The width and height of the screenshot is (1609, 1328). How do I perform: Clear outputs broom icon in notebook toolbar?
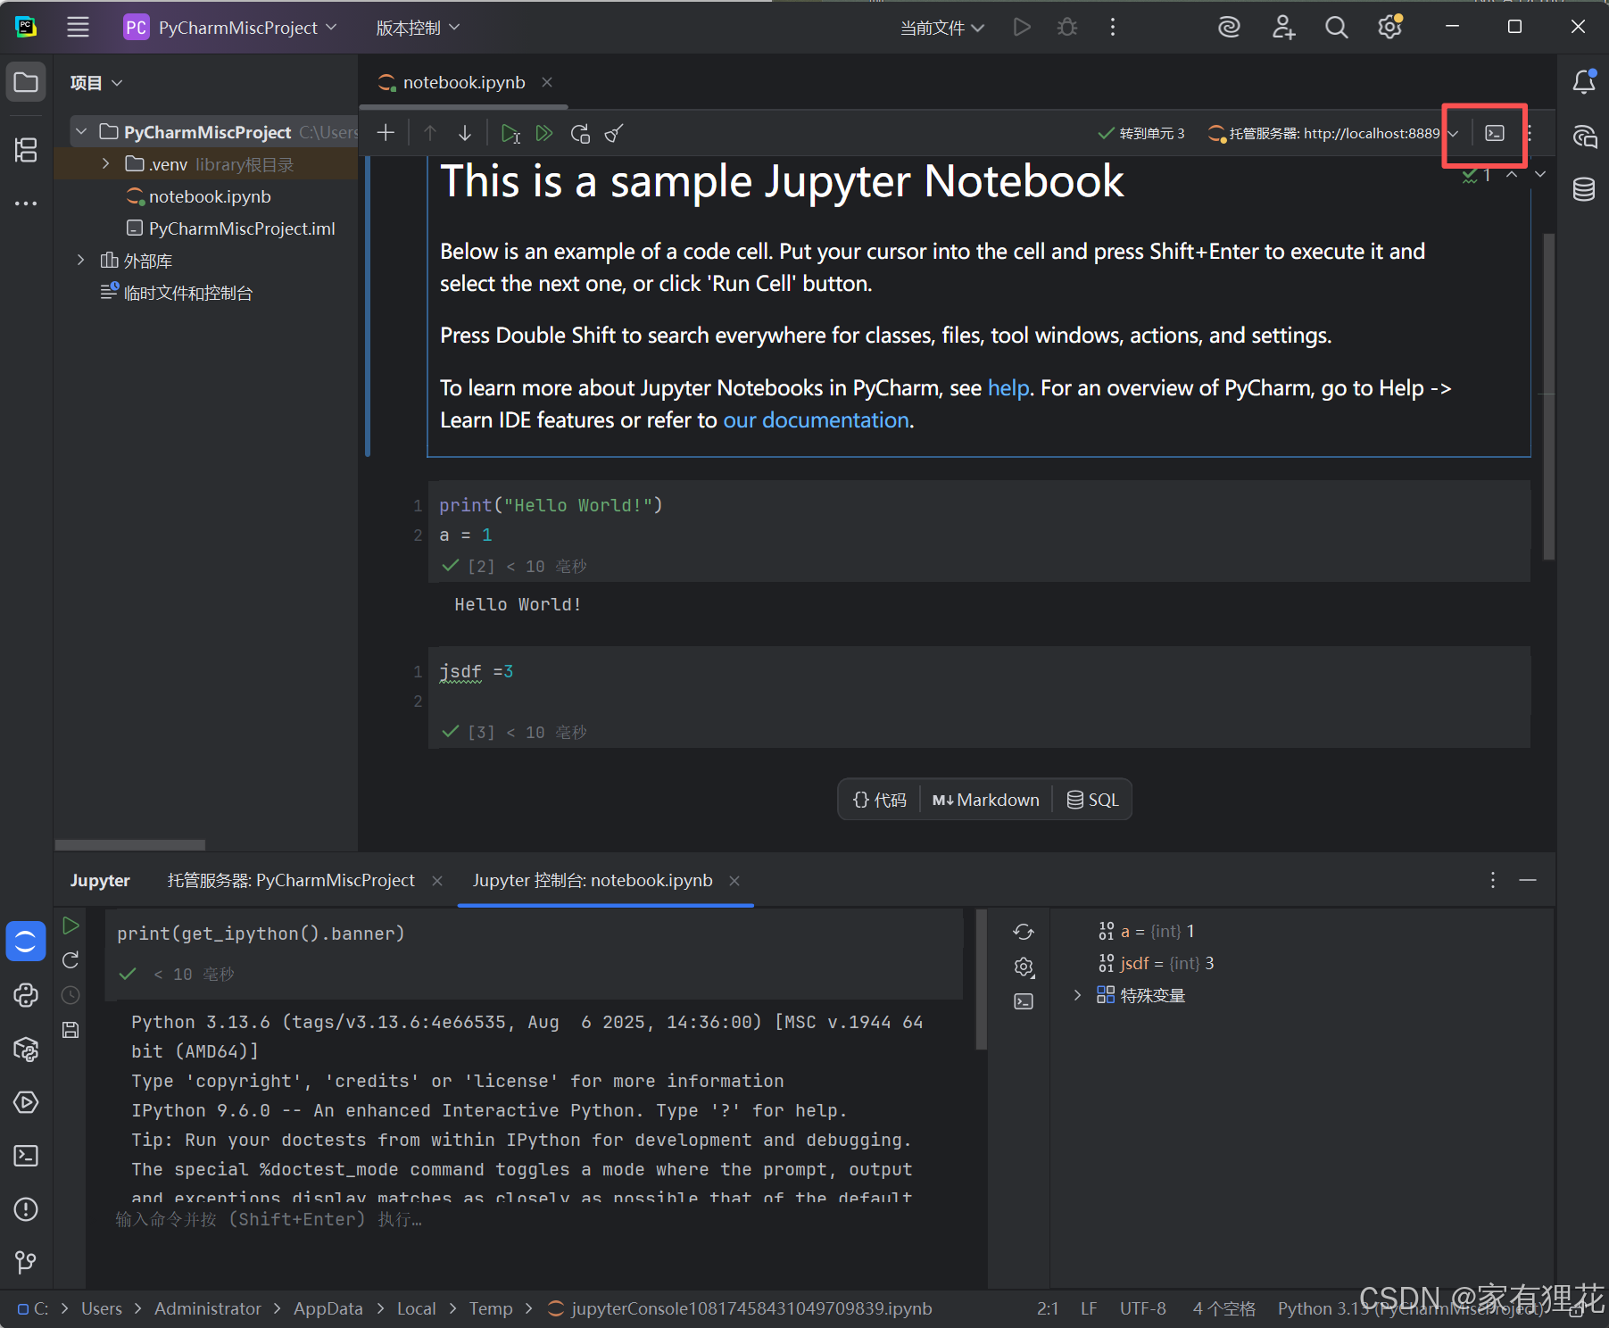click(614, 133)
